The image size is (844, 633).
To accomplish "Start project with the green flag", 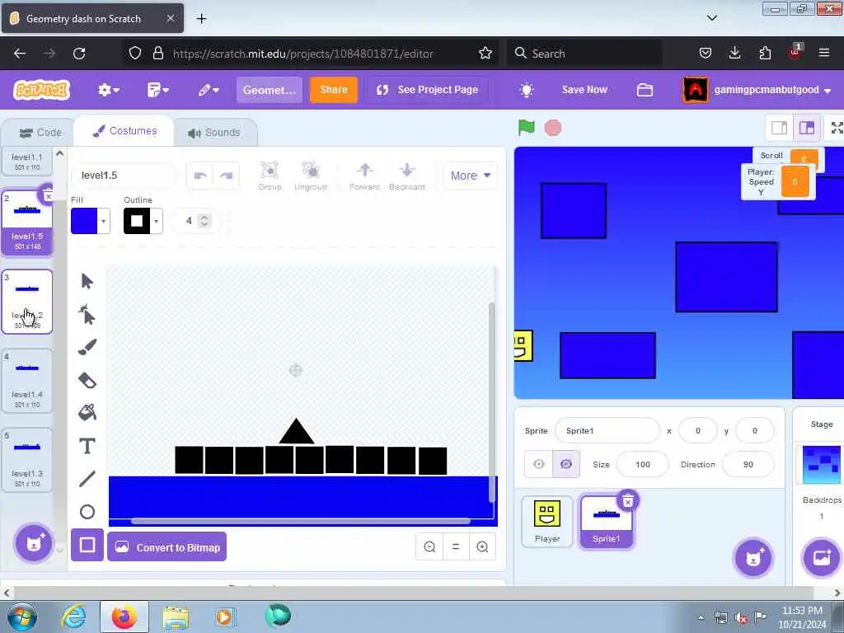I will point(526,128).
